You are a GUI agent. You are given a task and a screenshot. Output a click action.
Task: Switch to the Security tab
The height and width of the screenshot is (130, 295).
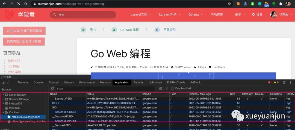coord(138,82)
